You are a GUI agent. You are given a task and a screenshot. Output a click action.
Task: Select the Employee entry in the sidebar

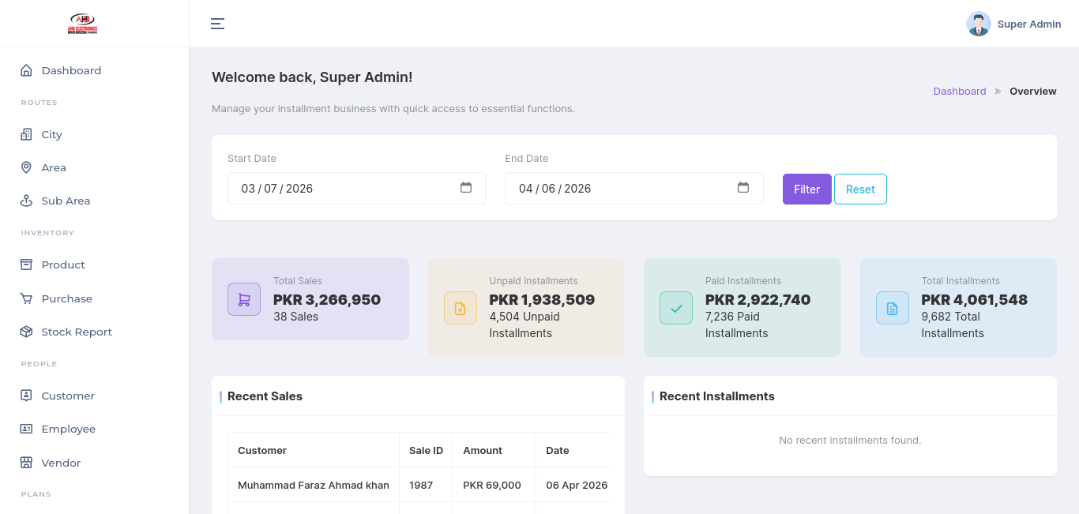tap(69, 429)
